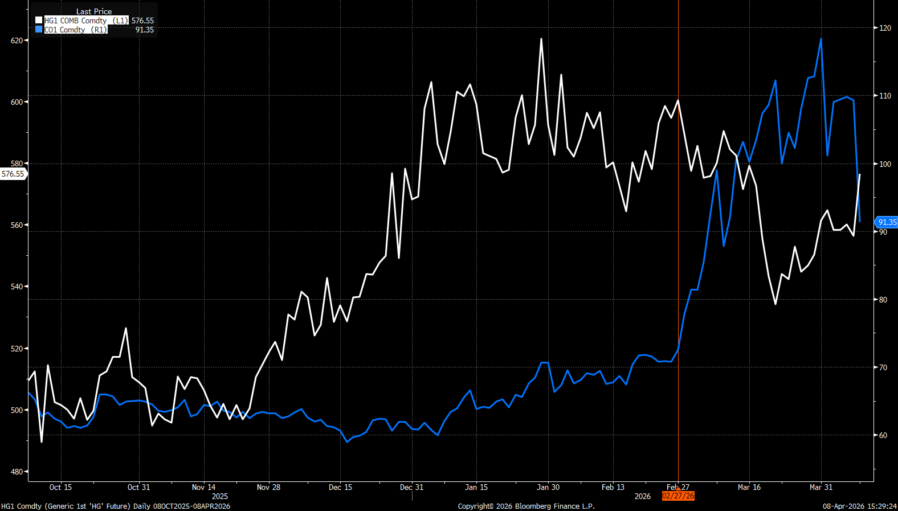
Task: Click the Mar 31 date axis label
Action: (x=821, y=487)
